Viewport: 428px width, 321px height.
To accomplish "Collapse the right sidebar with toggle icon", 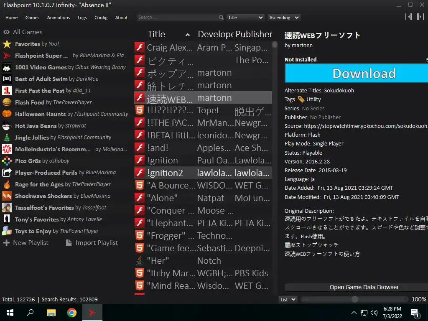I will 420,17.
